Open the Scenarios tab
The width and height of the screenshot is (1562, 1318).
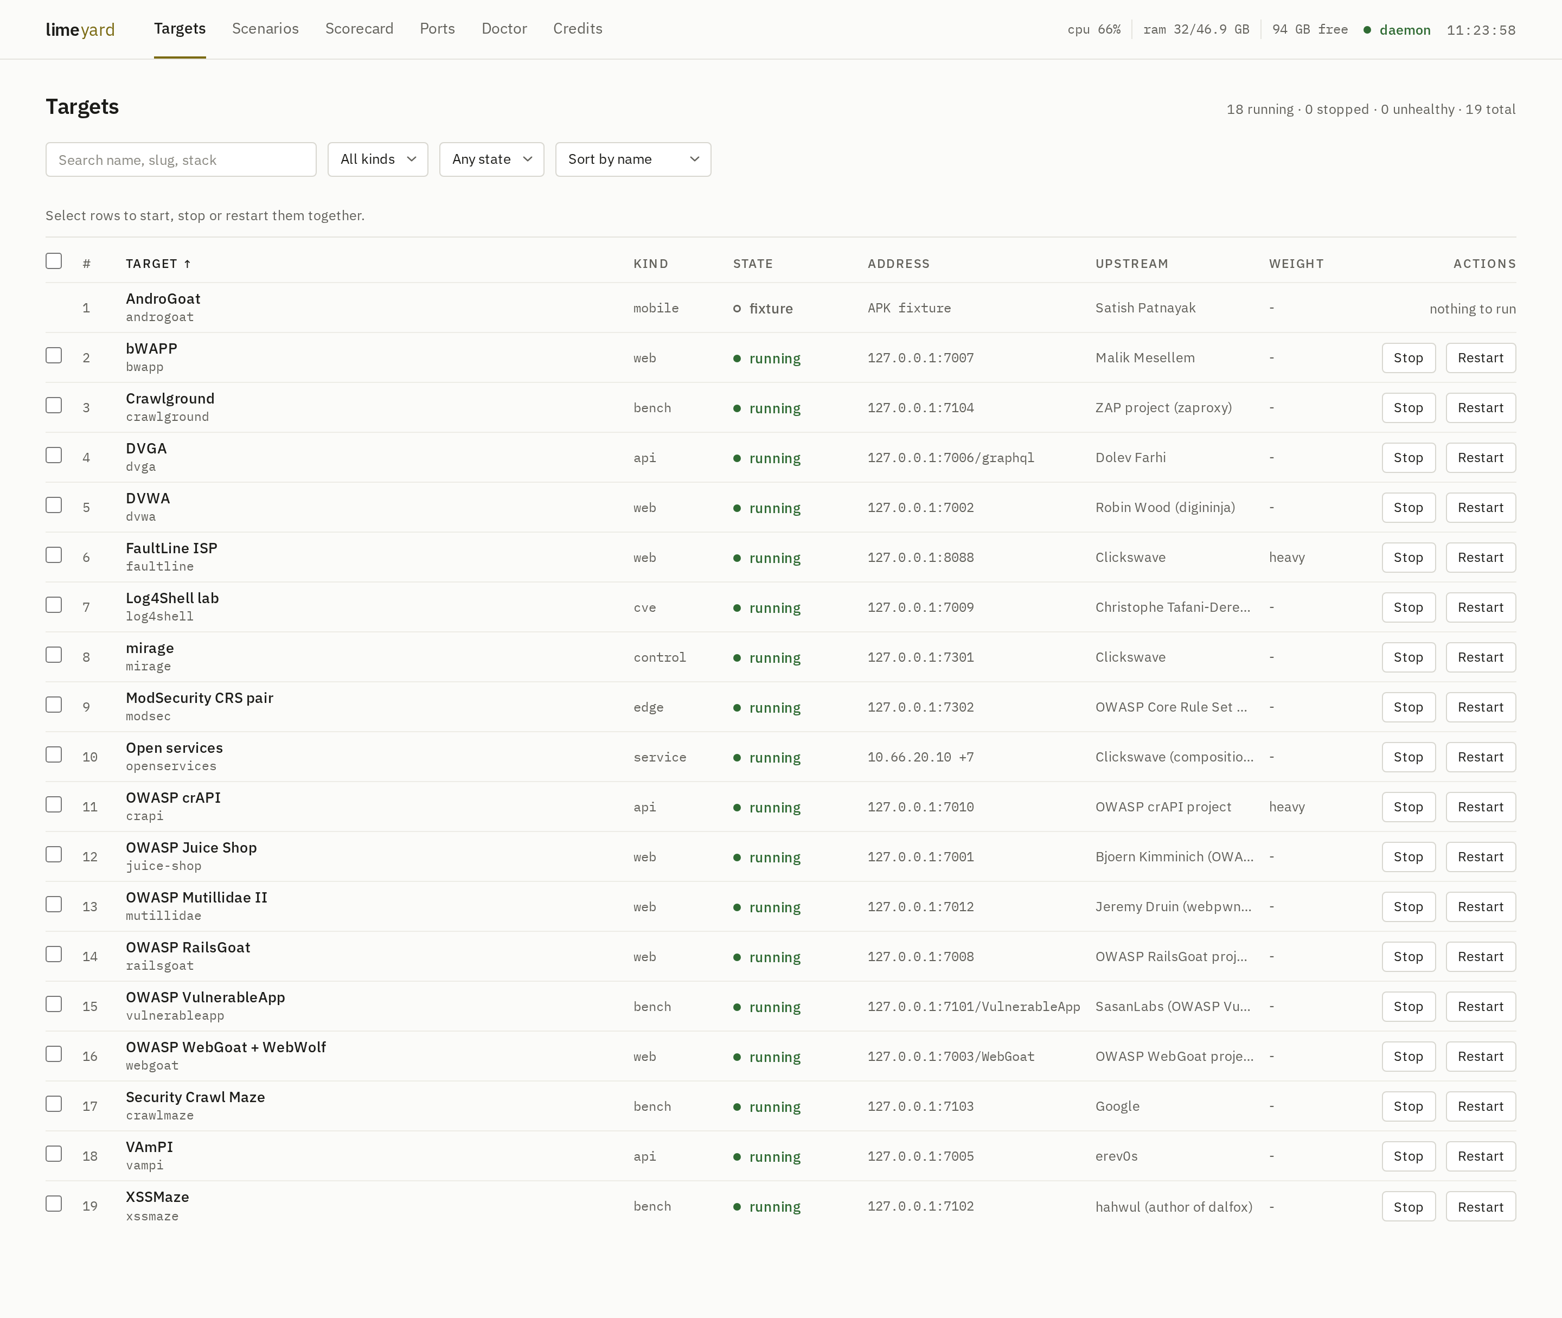(x=265, y=28)
